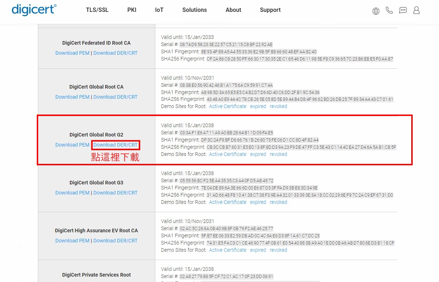
Task: Click the user account icon
Action: tap(416, 10)
